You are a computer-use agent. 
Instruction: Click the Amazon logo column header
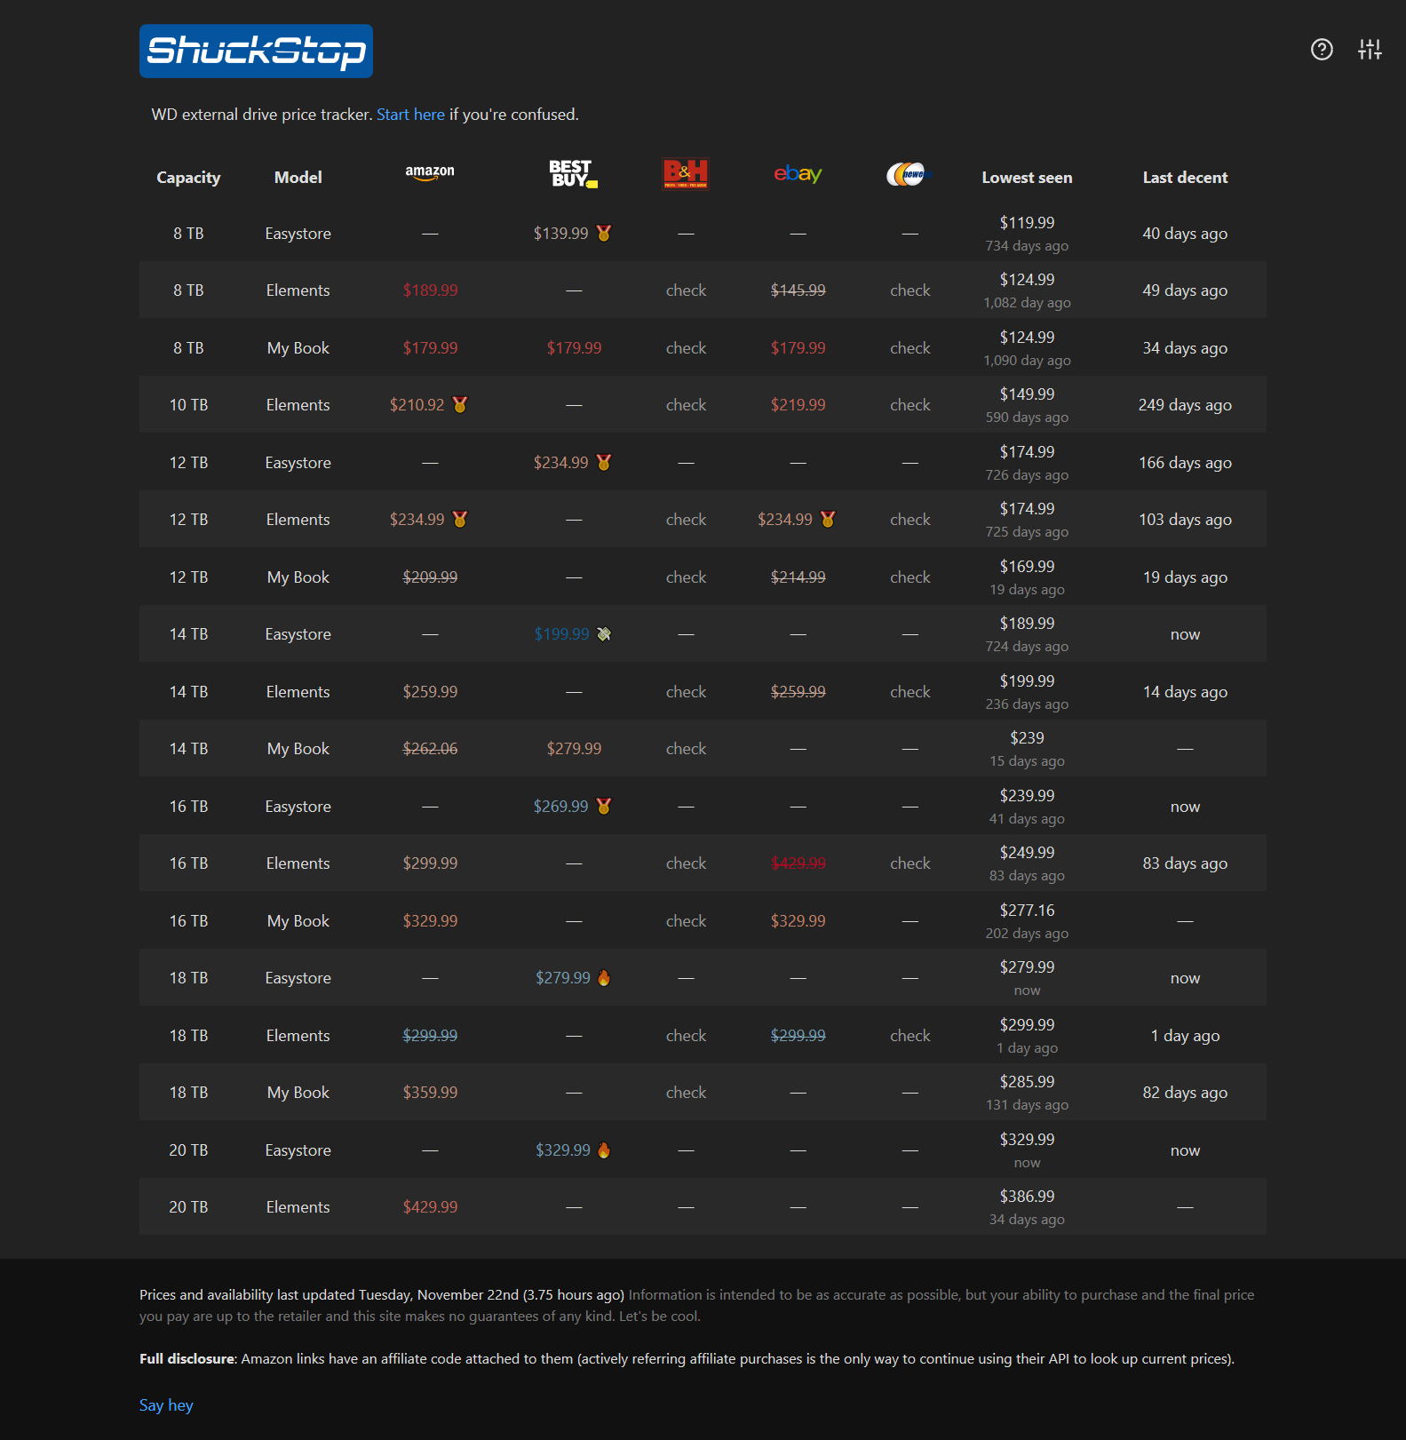pyautogui.click(x=430, y=173)
